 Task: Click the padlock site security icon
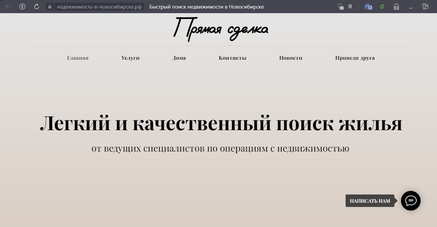tap(50, 7)
